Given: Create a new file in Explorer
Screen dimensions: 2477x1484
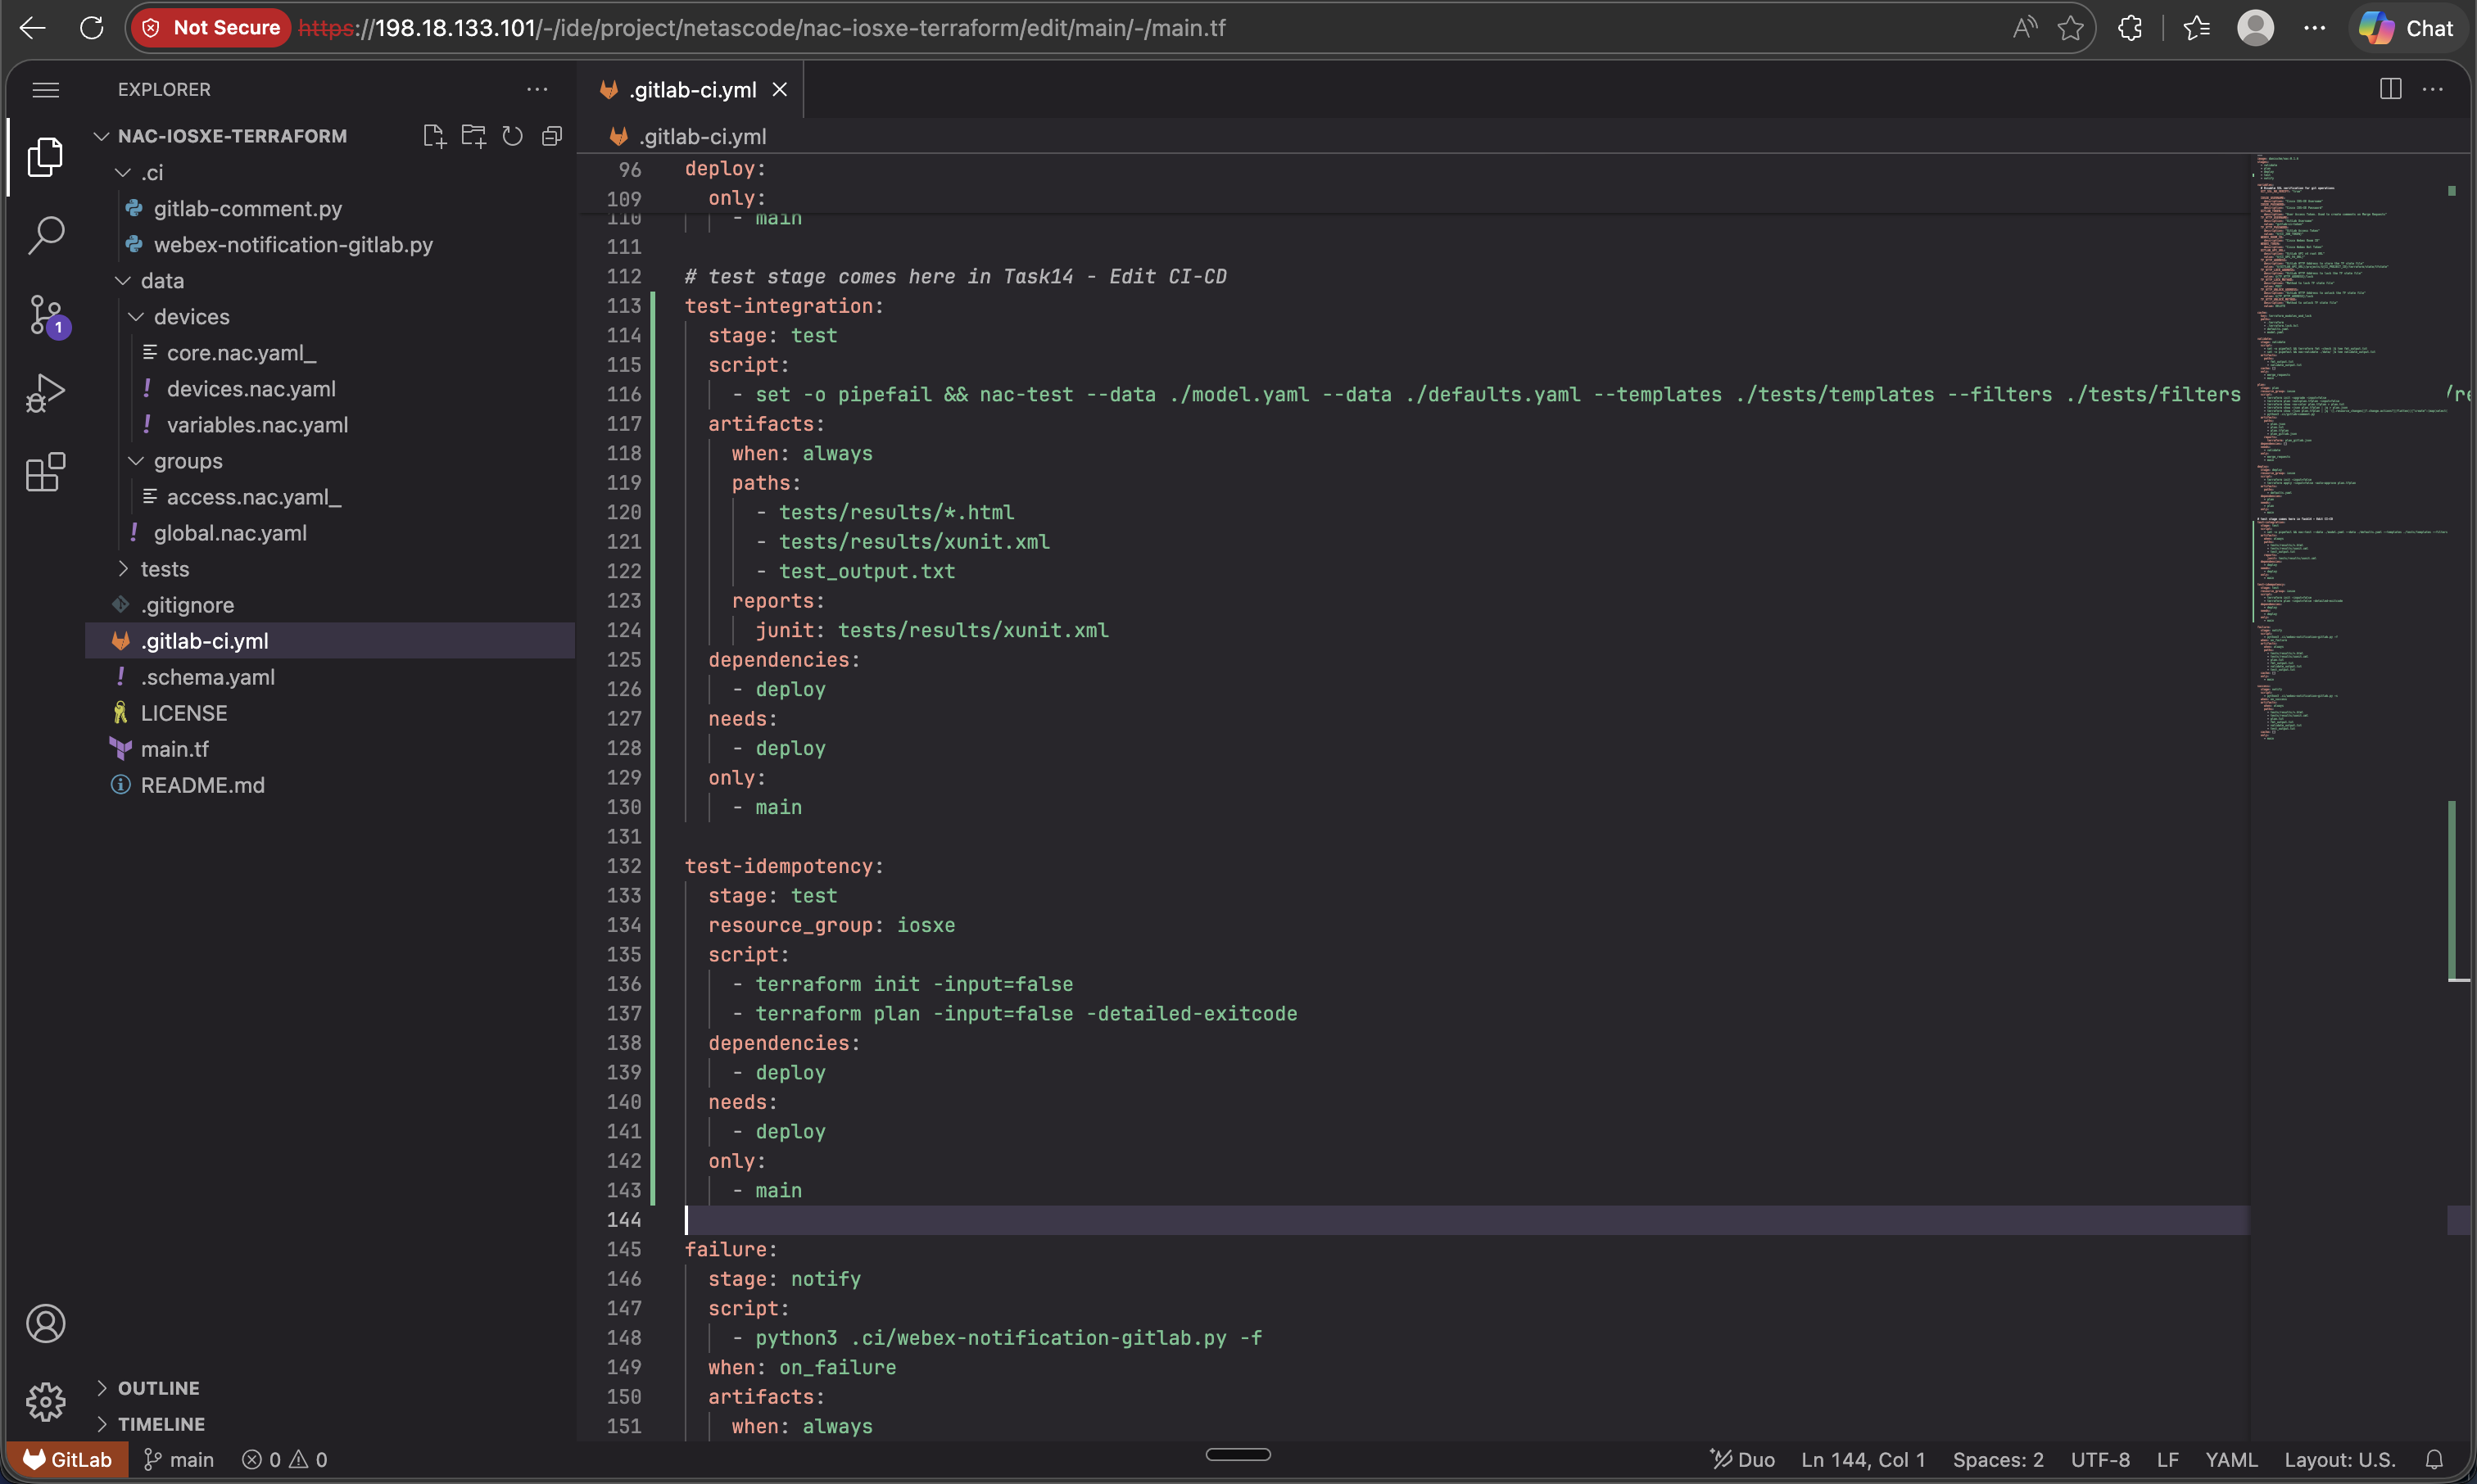Looking at the screenshot, I should tap(434, 136).
